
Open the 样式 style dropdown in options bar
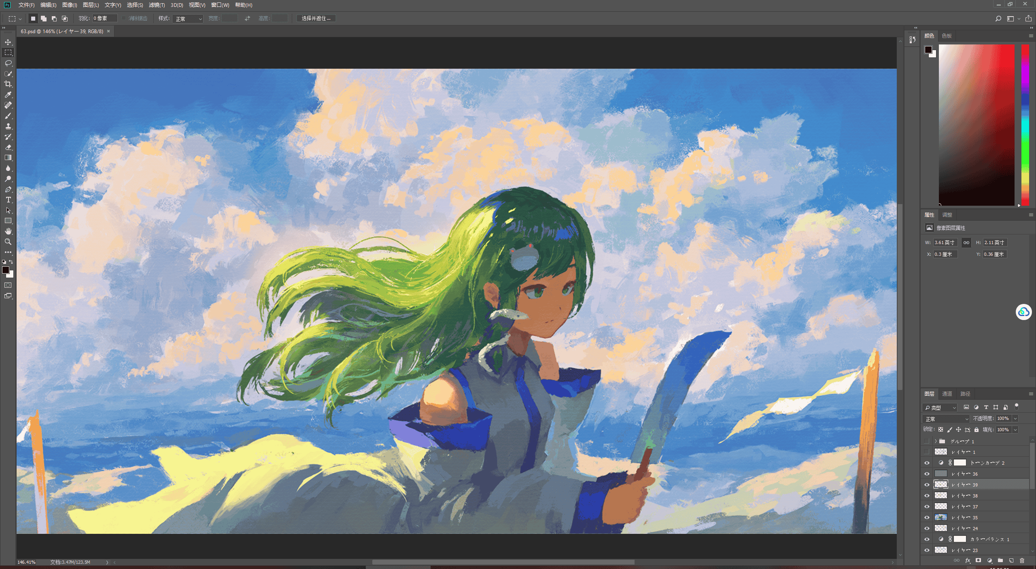[x=188, y=19]
